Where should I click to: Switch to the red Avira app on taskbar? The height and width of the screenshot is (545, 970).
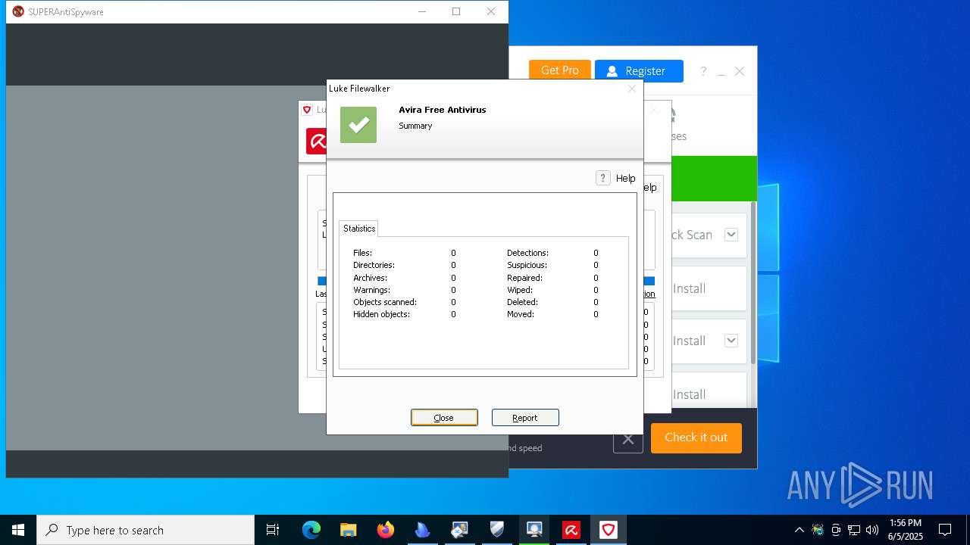click(571, 530)
